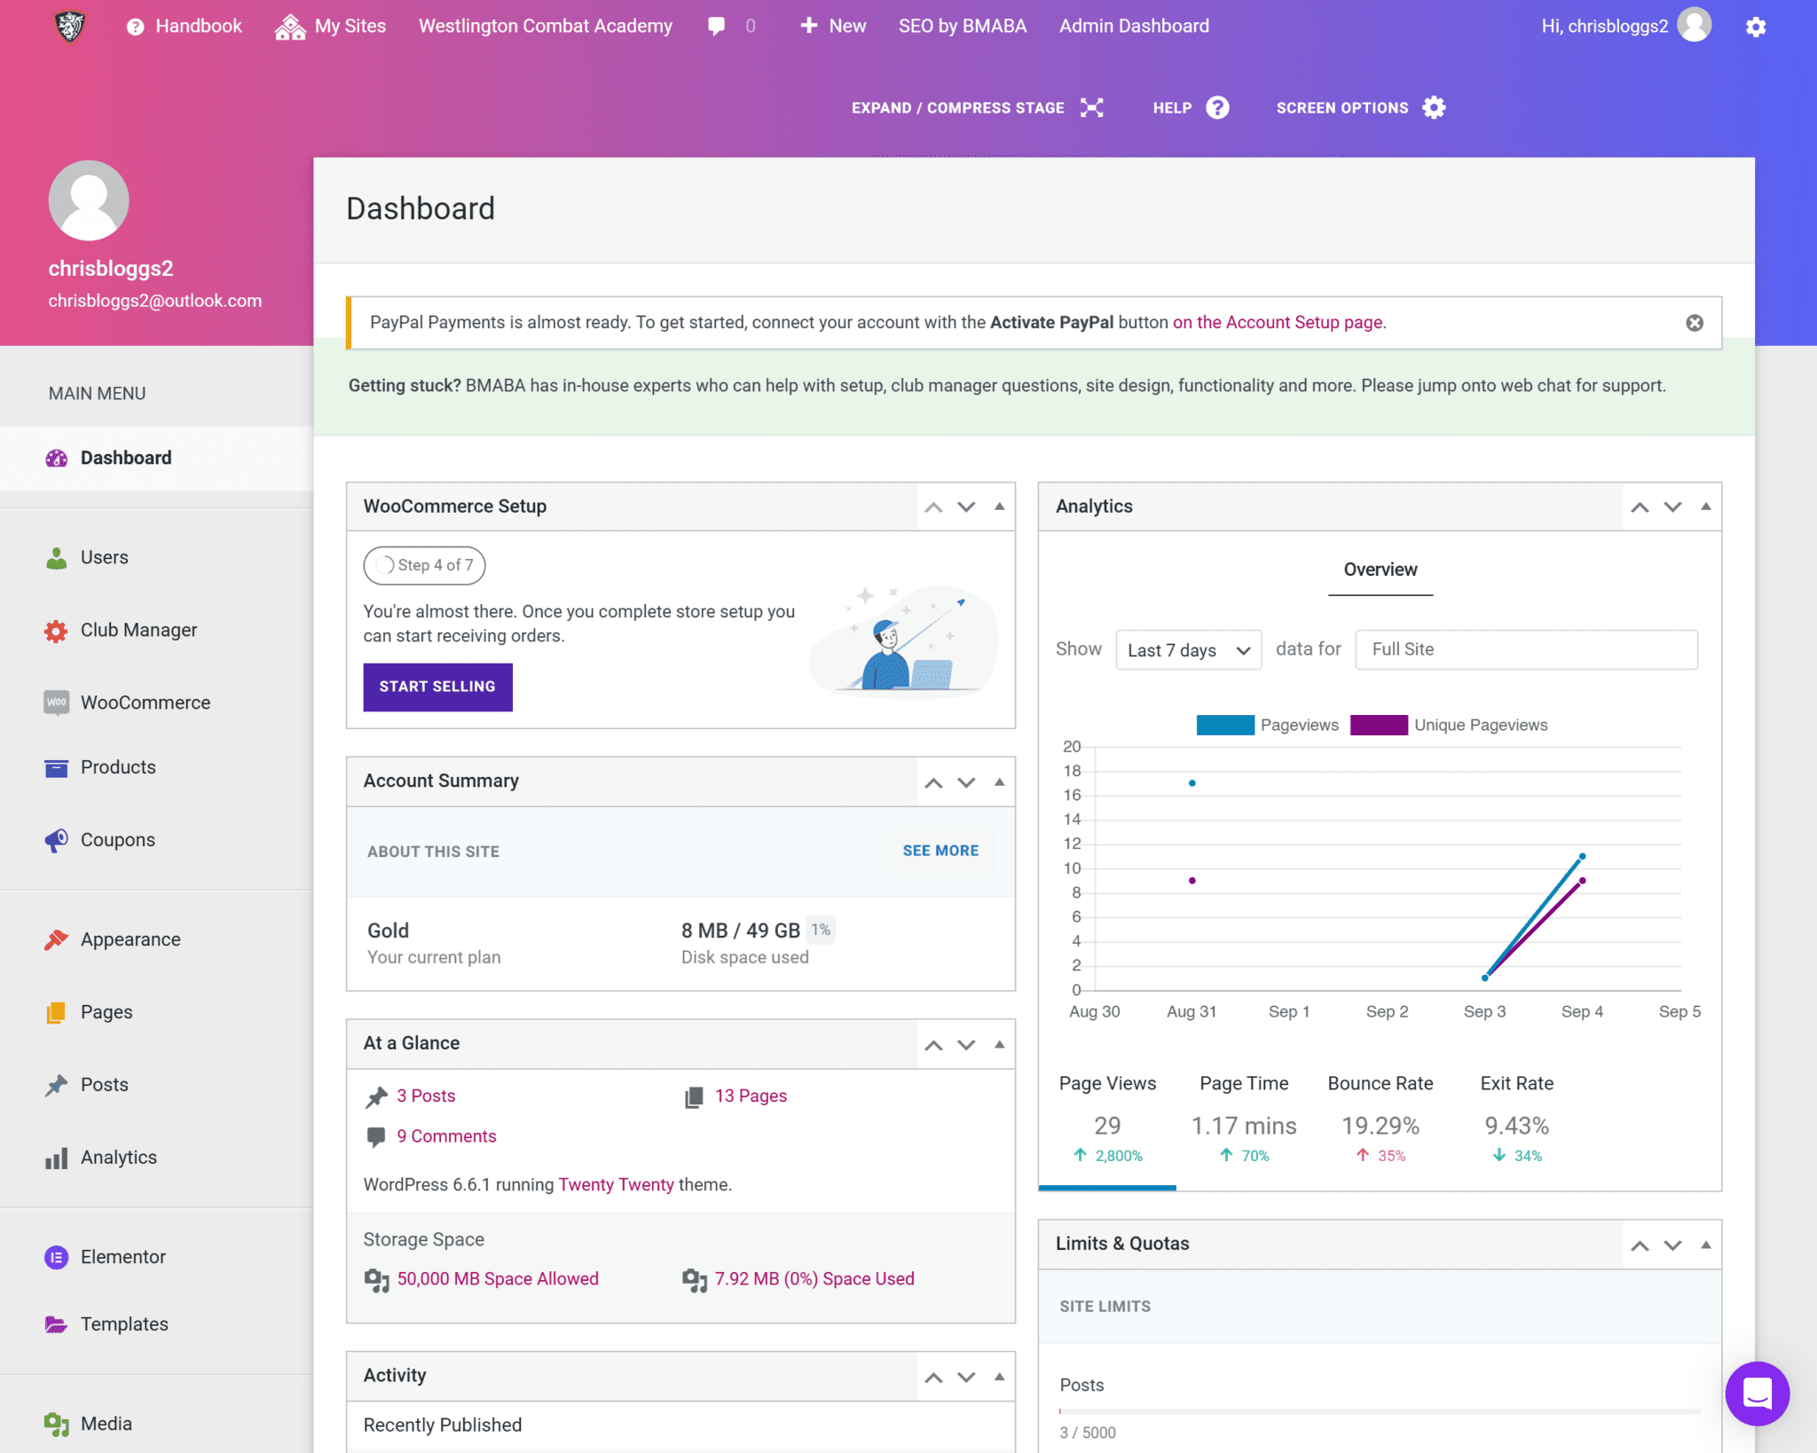1817x1453 pixels.
Task: Open the 13 Pages link
Action: 751,1096
